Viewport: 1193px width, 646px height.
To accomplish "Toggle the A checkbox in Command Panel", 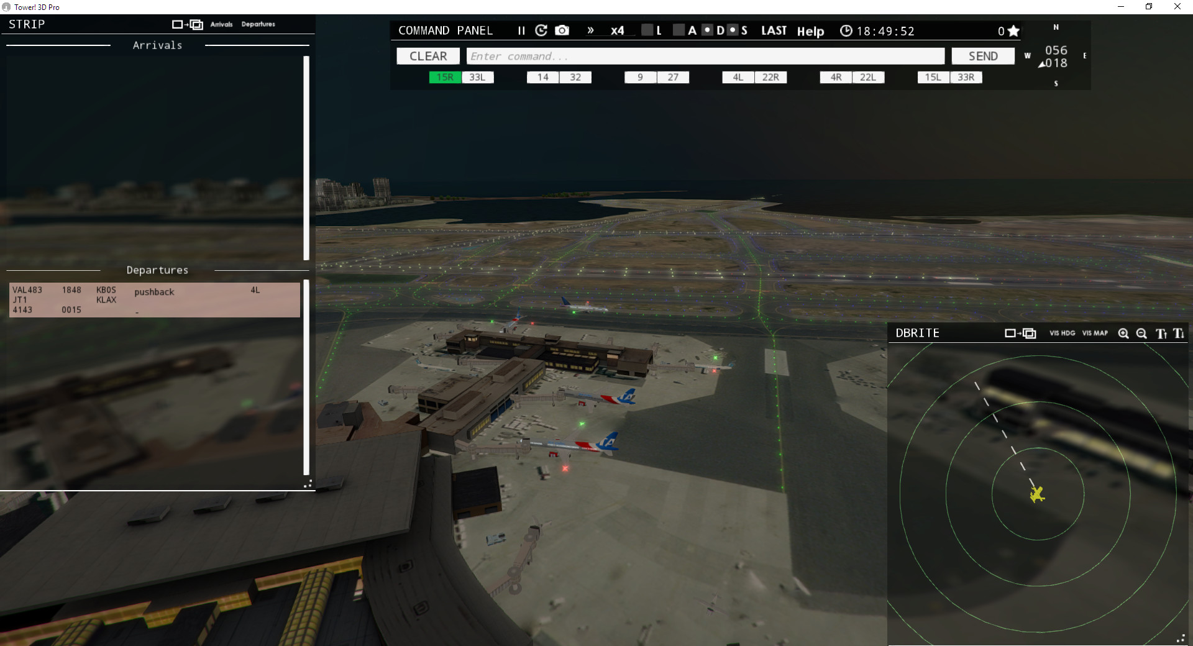I will (x=679, y=30).
